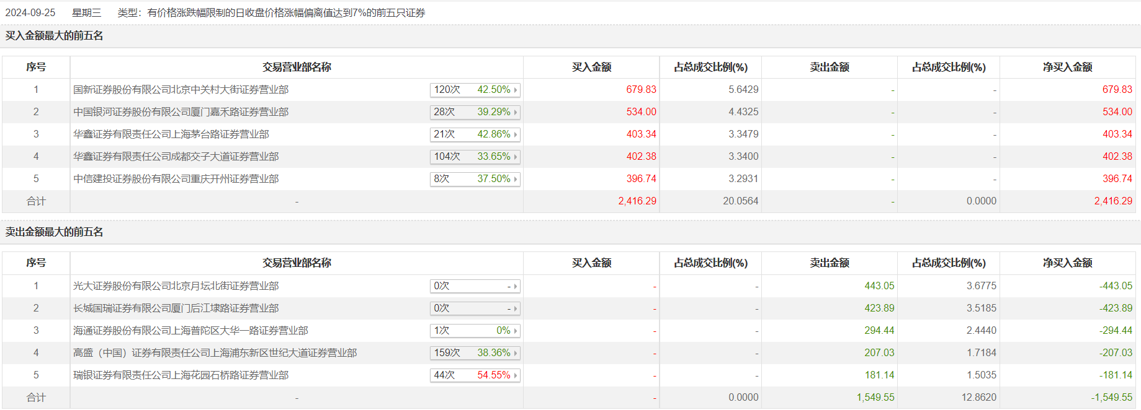Screen dimensions: 1141x410
Task: Open 高盛(中国)证券上海浦东新区世纪大道营业部 link
Action: click(x=215, y=353)
